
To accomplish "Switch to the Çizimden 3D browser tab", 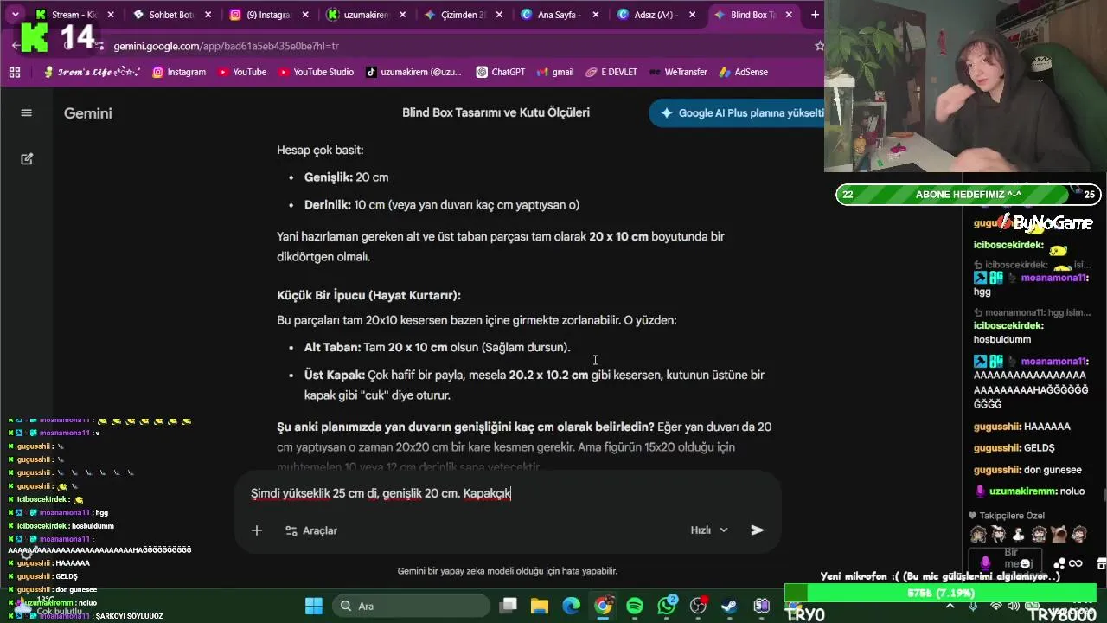I will (x=463, y=15).
